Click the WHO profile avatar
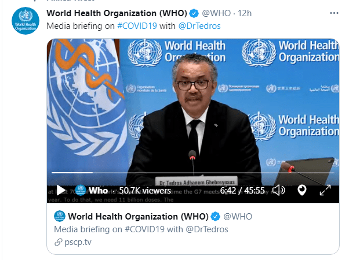The image size is (349, 260). coord(26,21)
